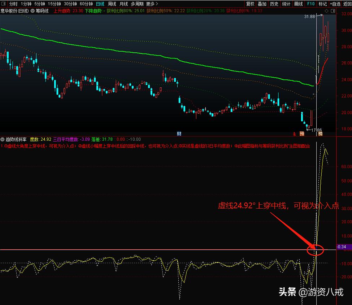Screen dimensions: 352x305
Task: Open the 历史 history toolbar item
Action: (x=274, y=4)
